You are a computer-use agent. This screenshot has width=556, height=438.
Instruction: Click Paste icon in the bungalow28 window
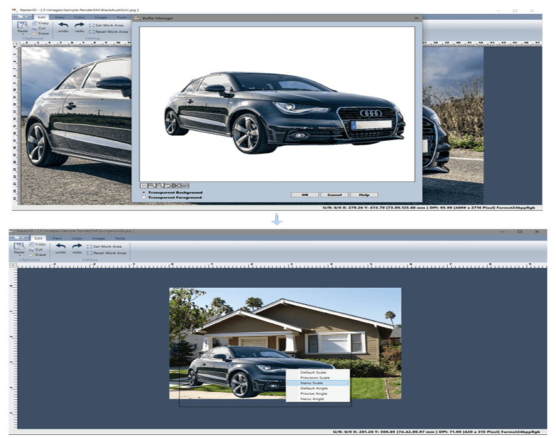tap(19, 246)
